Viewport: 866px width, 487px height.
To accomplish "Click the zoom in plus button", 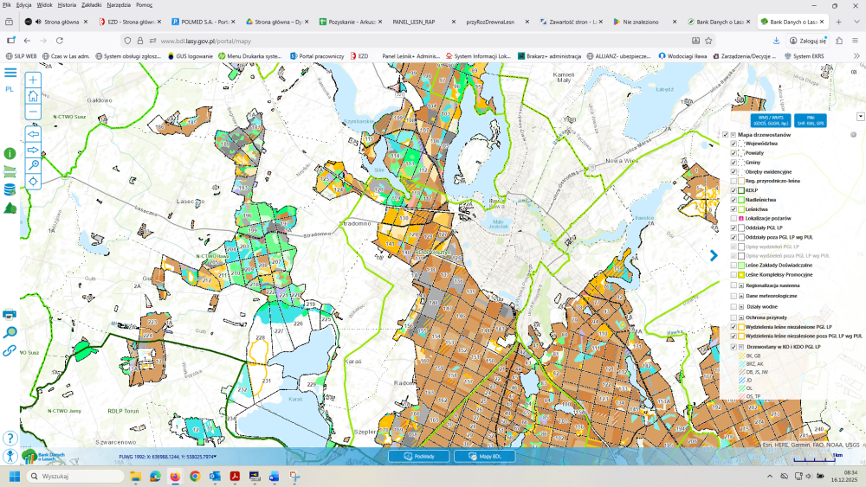I will (x=33, y=80).
